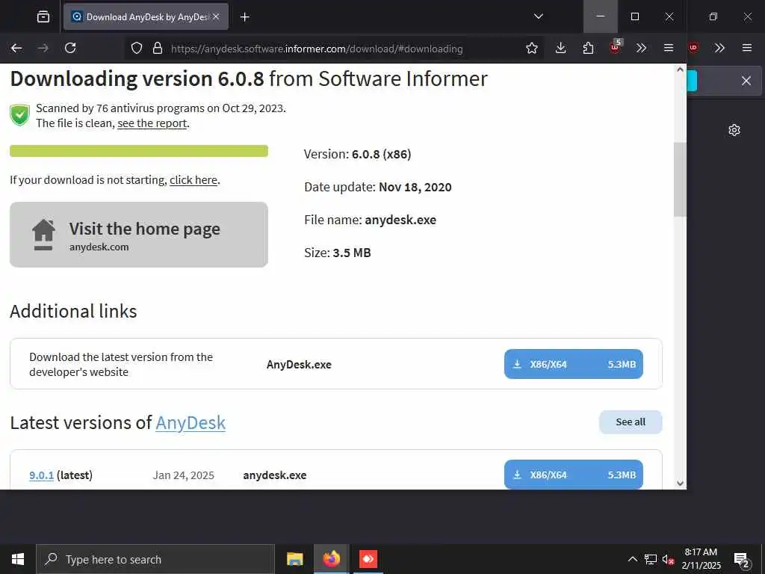The image size is (765, 574).
Task: Go back to previous page
Action: coord(16,48)
